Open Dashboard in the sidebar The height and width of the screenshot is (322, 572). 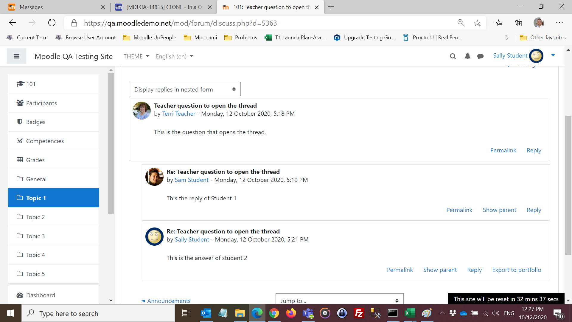[x=54, y=295]
